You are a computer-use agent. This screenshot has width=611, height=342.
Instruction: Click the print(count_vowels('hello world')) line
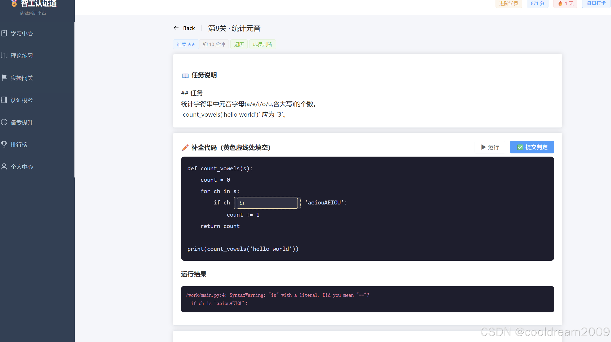click(243, 249)
